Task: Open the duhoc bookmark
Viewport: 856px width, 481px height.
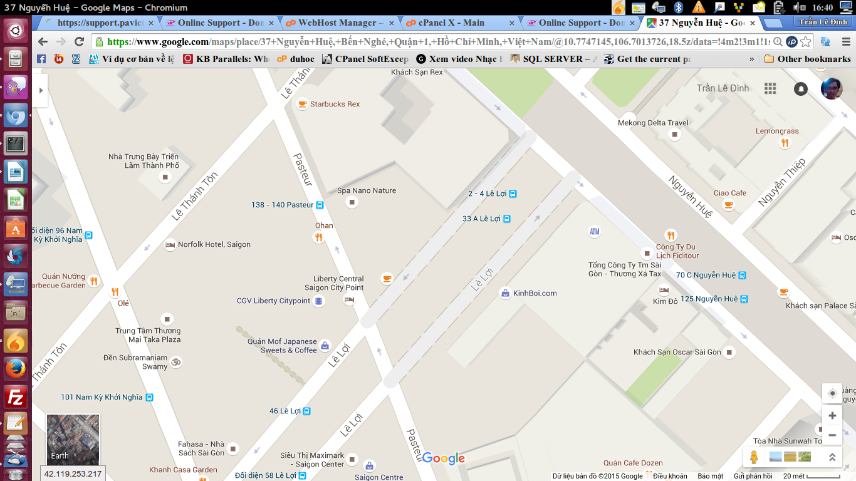Action: click(296, 59)
